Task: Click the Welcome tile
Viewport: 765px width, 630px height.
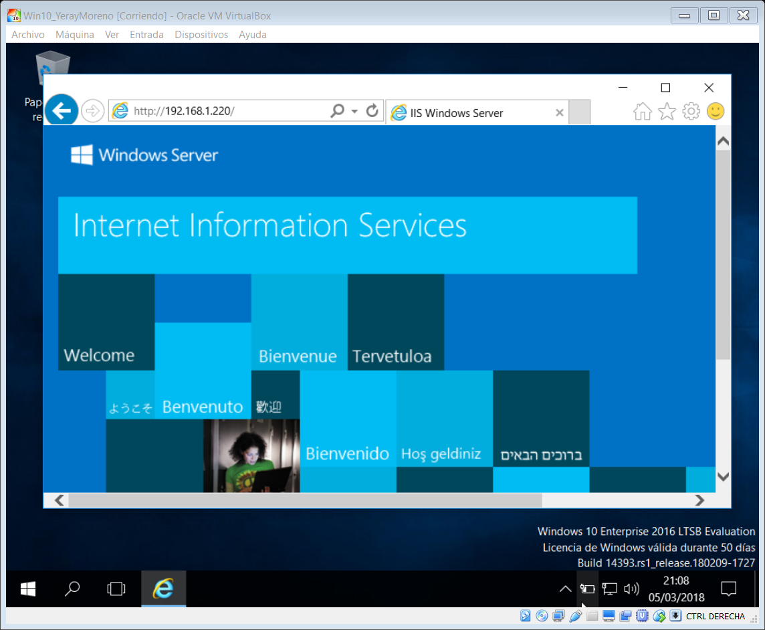Action: 106,322
